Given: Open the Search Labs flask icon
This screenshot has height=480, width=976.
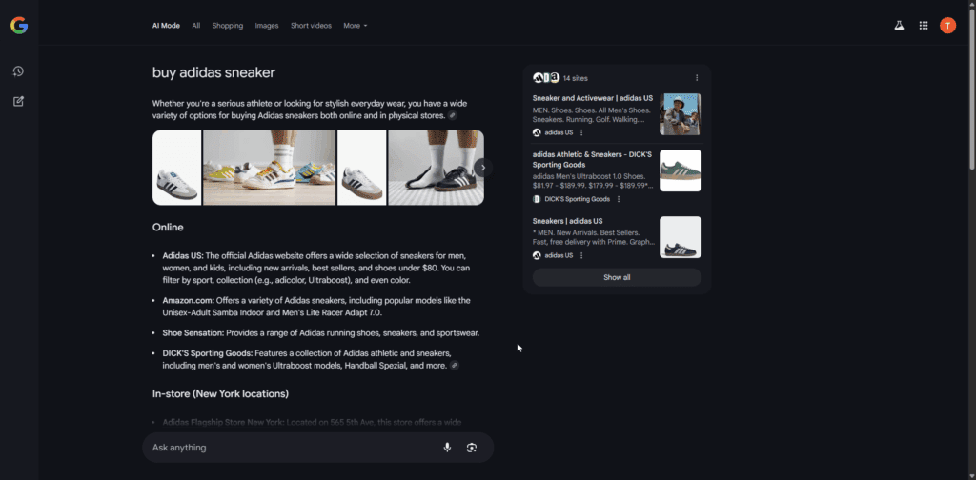Looking at the screenshot, I should (899, 26).
